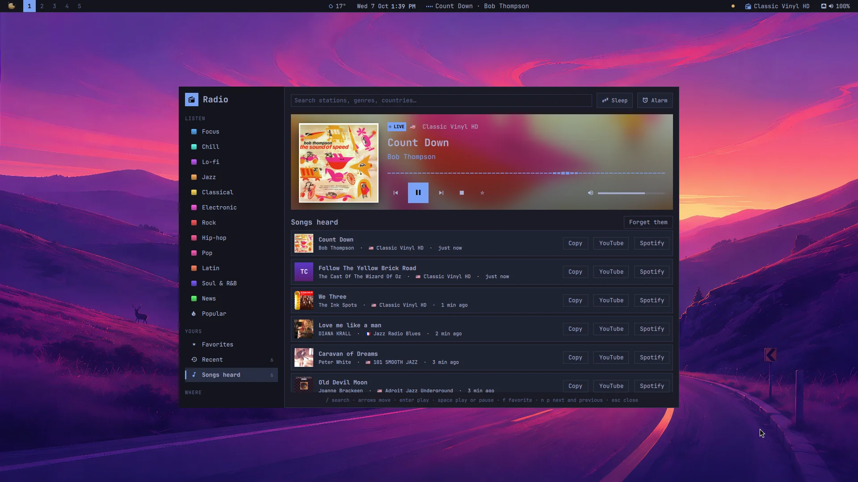The height and width of the screenshot is (482, 858).
Task: Open the Chill genre
Action: pos(231,147)
